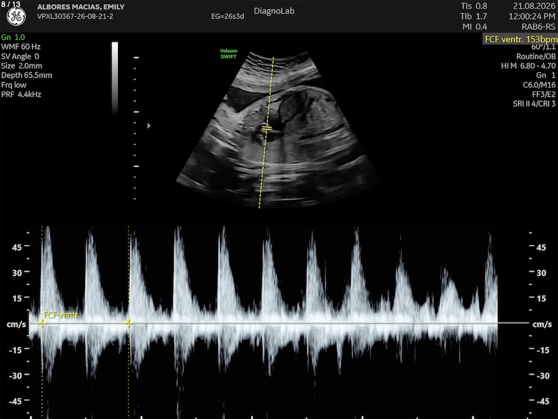Click the grayscale brightness bar
Viewport: 558px width, 419px height.
[x=115, y=77]
